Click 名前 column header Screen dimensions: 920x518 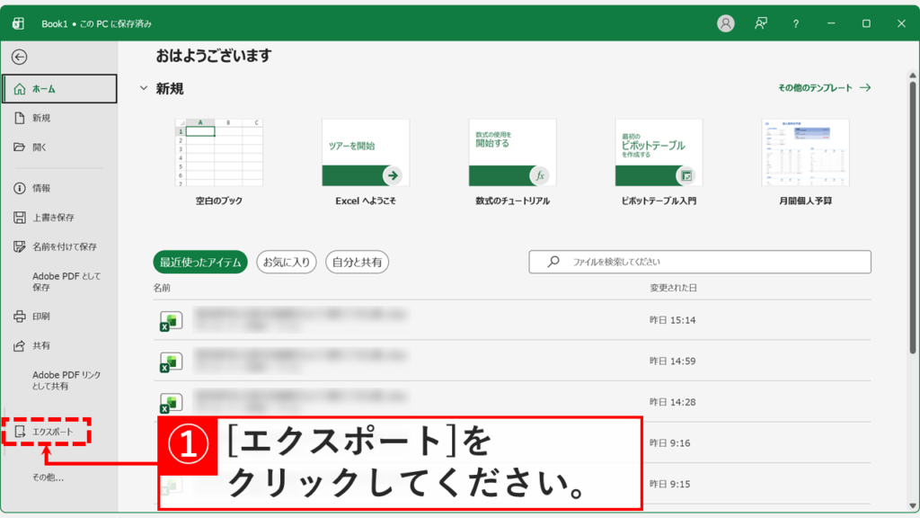coord(162,288)
